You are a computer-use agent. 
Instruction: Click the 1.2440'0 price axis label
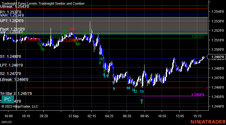tap(218, 106)
